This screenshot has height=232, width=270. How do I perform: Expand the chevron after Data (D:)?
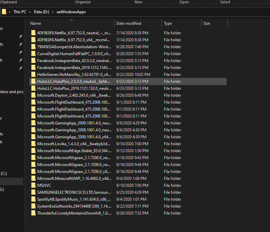[x=53, y=12]
